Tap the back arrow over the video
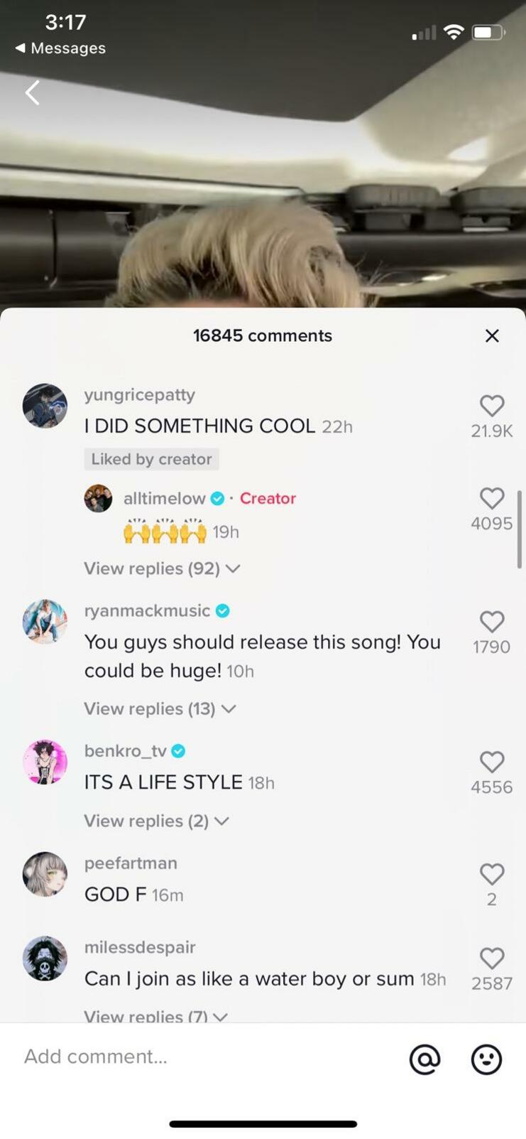This screenshot has width=526, height=1139. click(33, 92)
